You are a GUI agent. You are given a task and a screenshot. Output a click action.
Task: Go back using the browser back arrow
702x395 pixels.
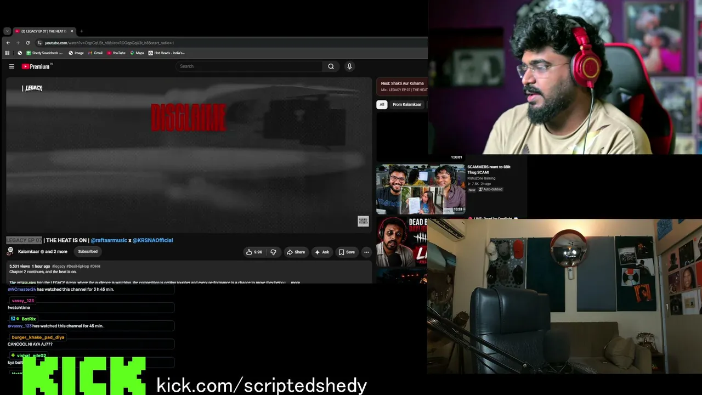[8, 43]
